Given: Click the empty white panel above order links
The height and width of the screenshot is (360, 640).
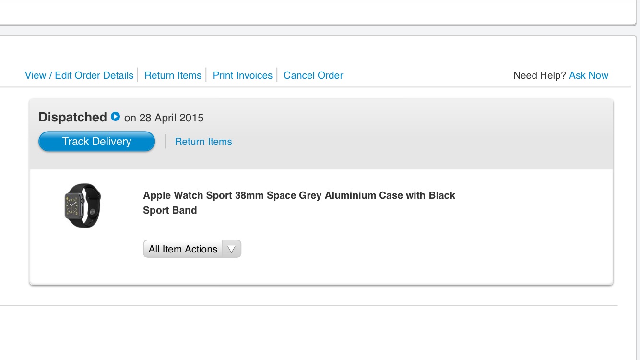Looking at the screenshot, I should click(317, 12).
